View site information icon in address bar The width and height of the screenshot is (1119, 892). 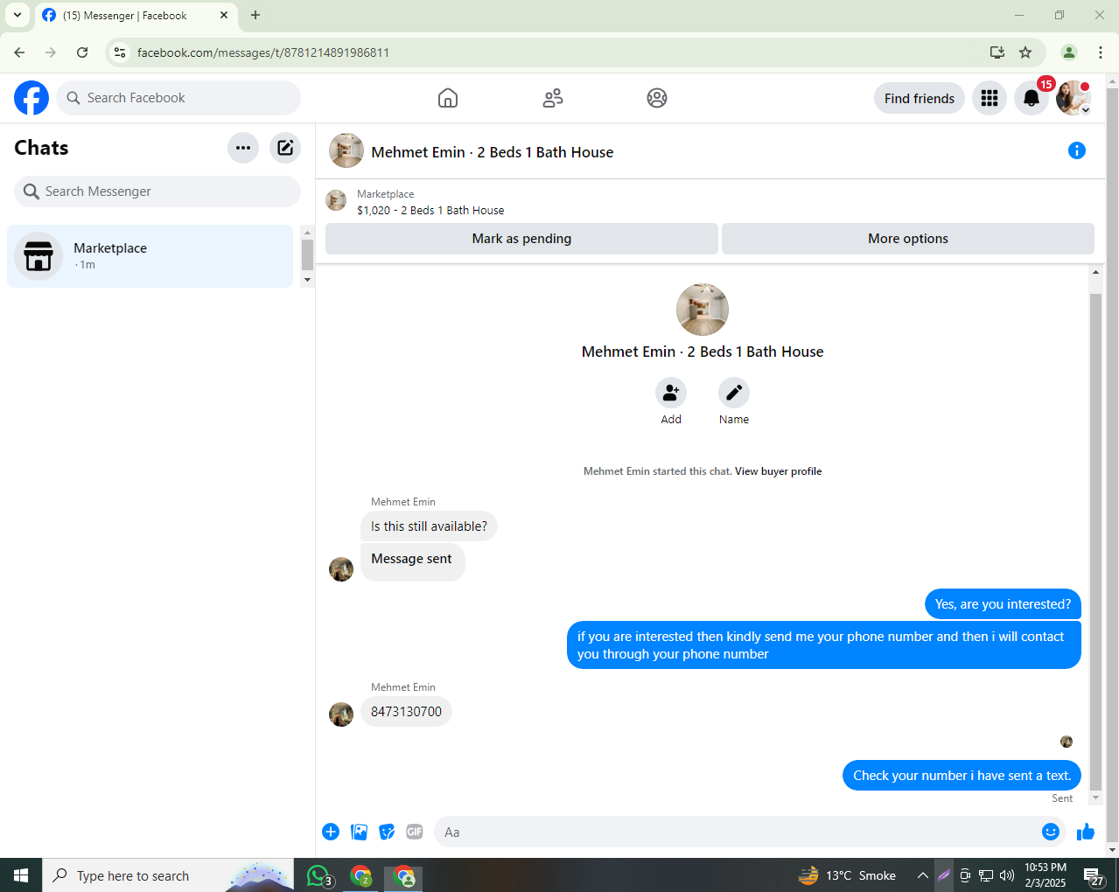pyautogui.click(x=120, y=52)
